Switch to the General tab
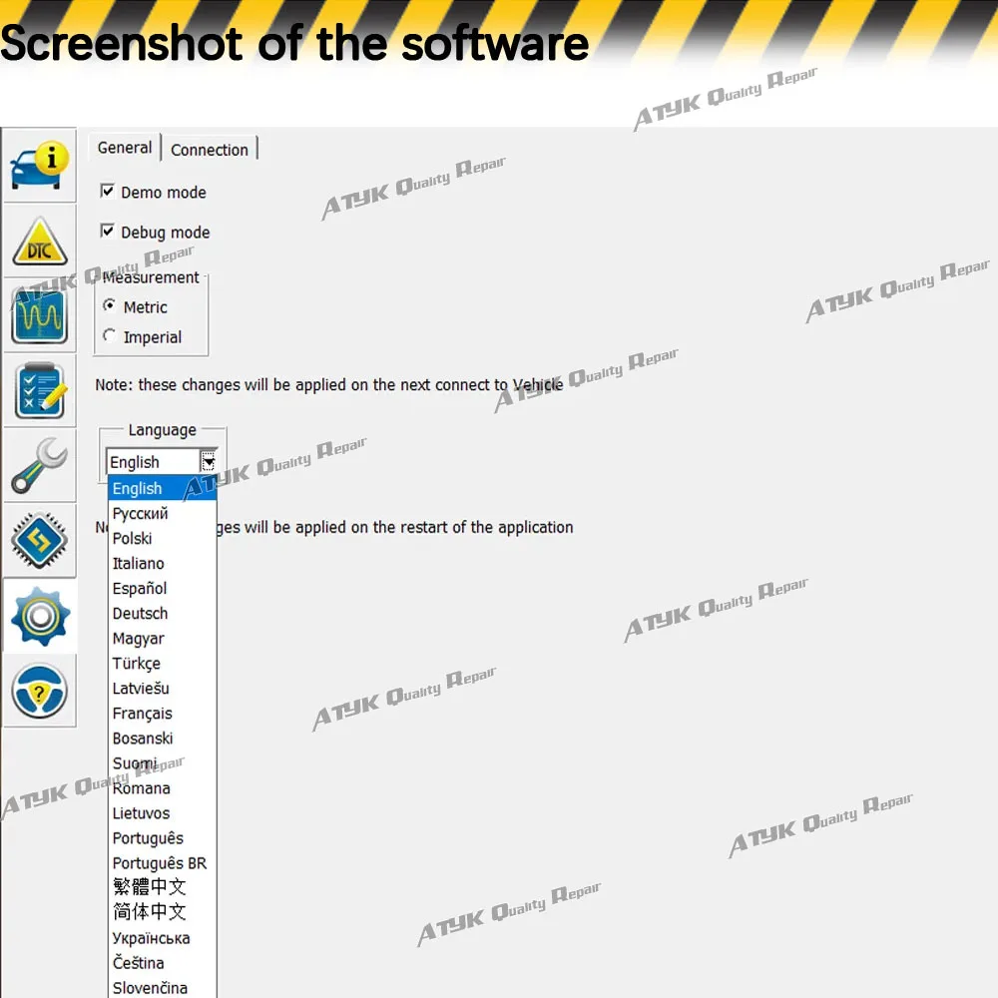 click(125, 148)
